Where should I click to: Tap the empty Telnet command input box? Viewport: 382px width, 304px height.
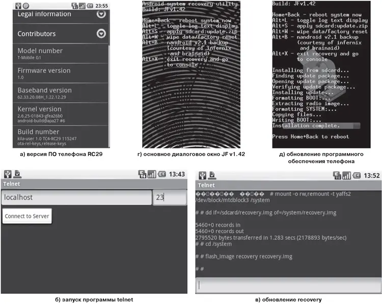pos(288,286)
